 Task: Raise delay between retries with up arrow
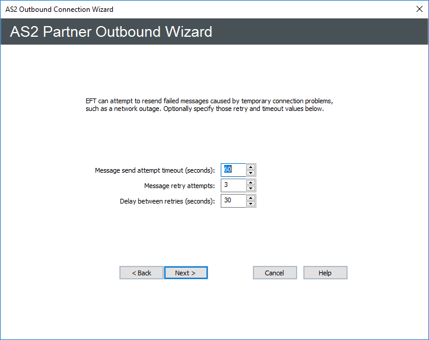point(251,198)
